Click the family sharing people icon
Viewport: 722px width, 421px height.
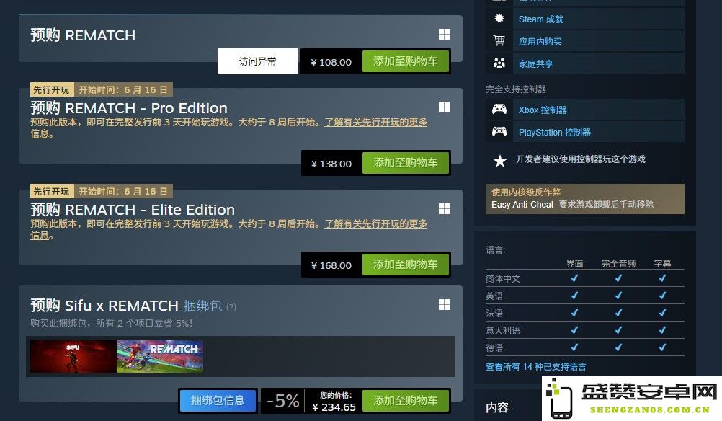(499, 63)
